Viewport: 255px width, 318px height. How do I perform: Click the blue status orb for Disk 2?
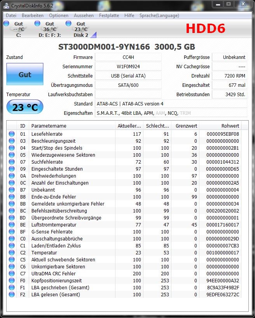68,23
